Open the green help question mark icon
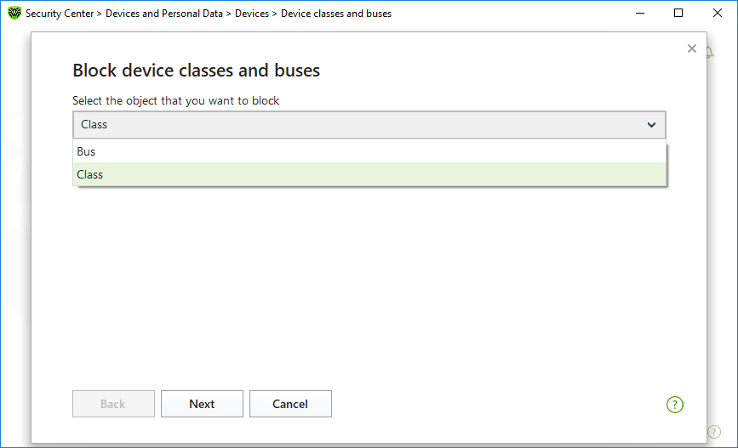Screen dimensions: 738x448 coord(674,405)
